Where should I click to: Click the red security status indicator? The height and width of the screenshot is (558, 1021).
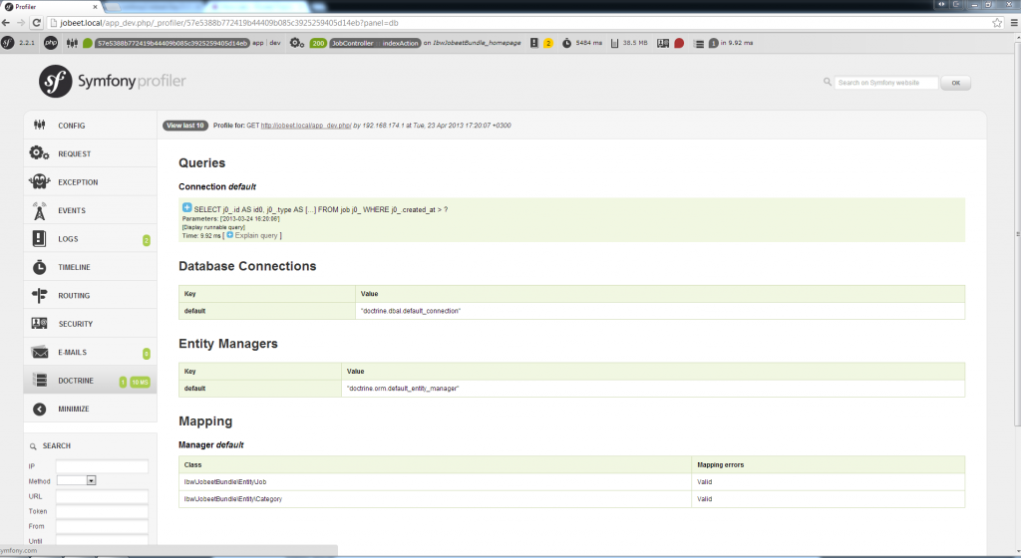(x=679, y=43)
